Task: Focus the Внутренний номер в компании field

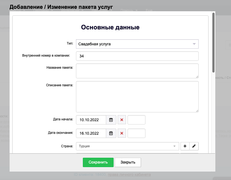Action: [137, 56]
